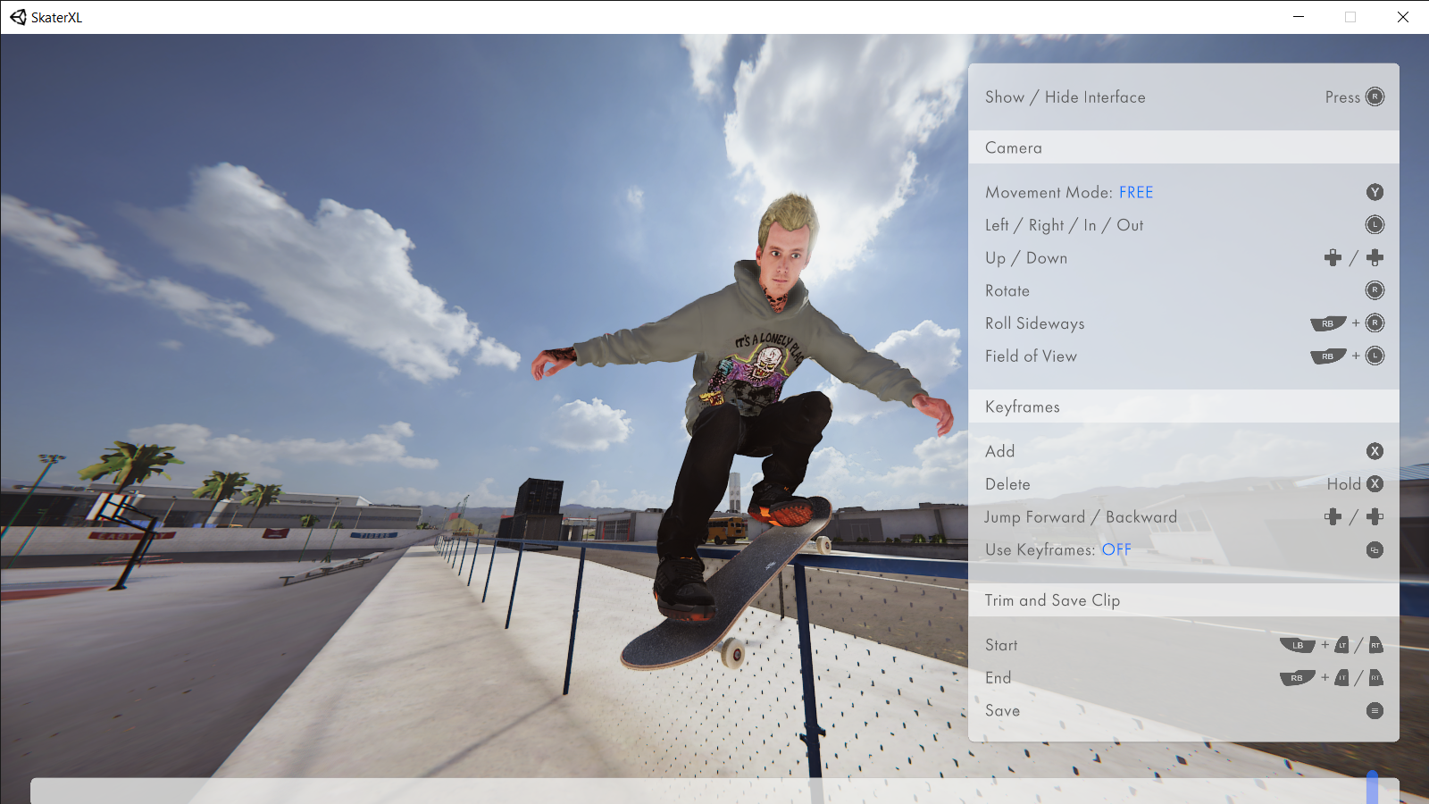The height and width of the screenshot is (804, 1429).
Task: Click the d-pad icon before the slash in Up / Down row
Action: point(1333,257)
